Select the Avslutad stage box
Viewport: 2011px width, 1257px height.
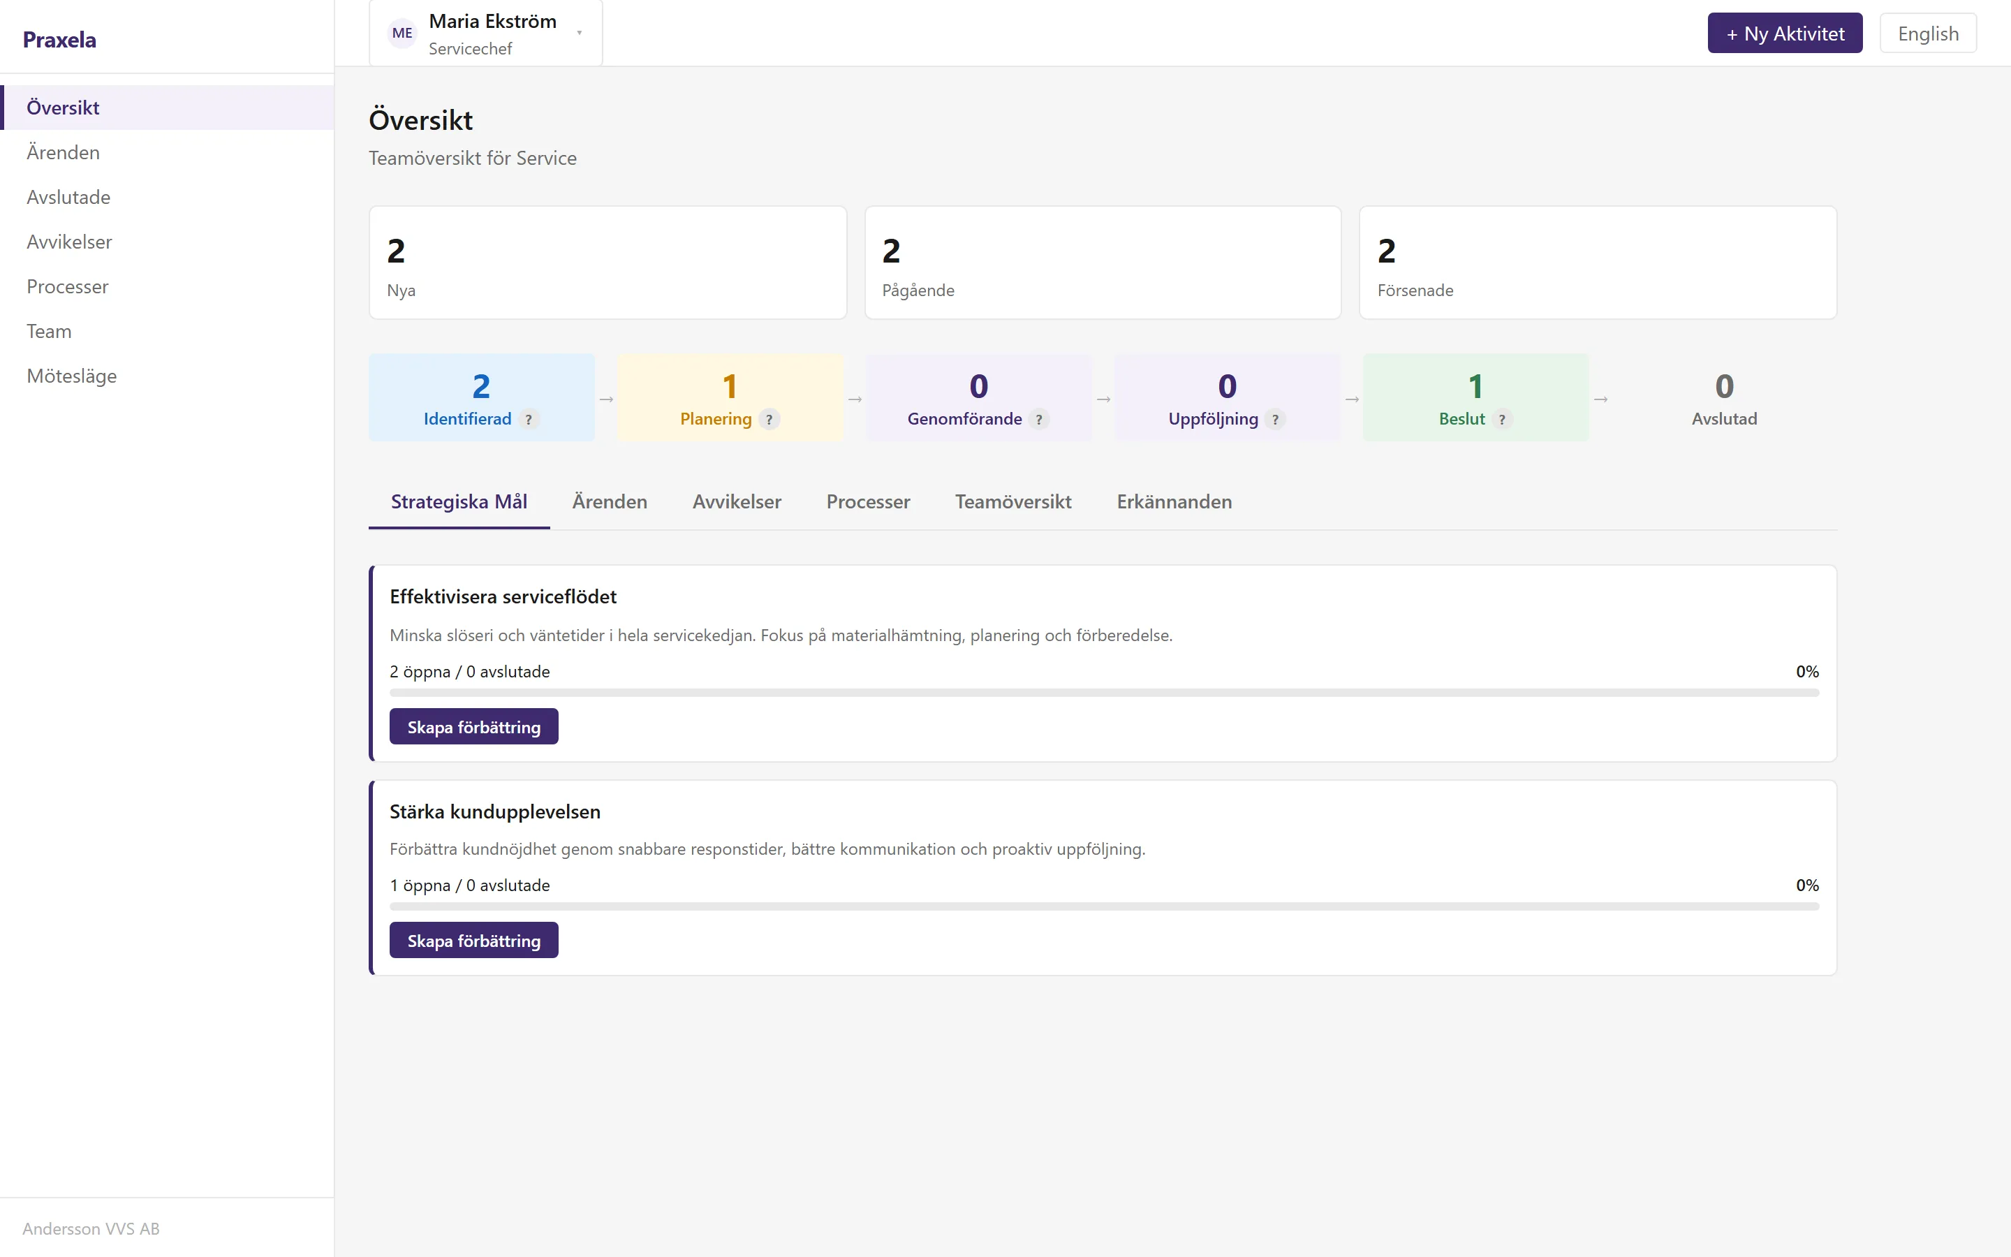coord(1724,398)
